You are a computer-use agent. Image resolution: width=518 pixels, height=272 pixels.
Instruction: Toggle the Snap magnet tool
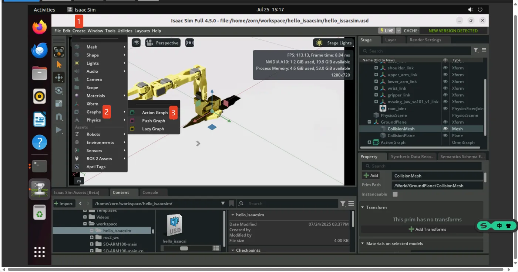(59, 117)
